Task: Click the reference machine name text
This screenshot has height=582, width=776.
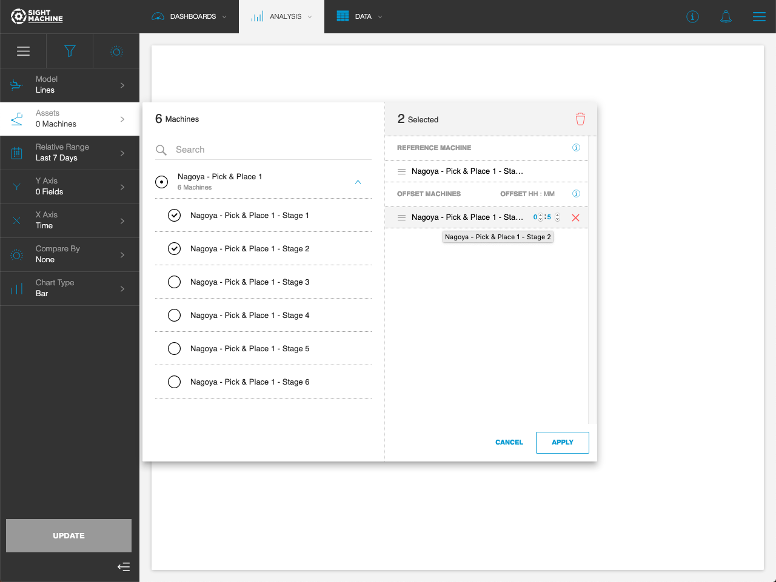Action: 467,171
